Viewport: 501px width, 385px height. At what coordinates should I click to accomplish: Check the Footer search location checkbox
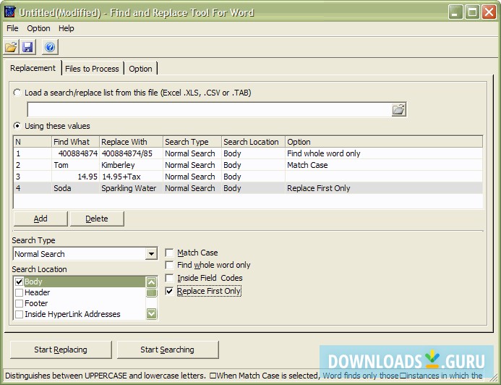point(19,303)
